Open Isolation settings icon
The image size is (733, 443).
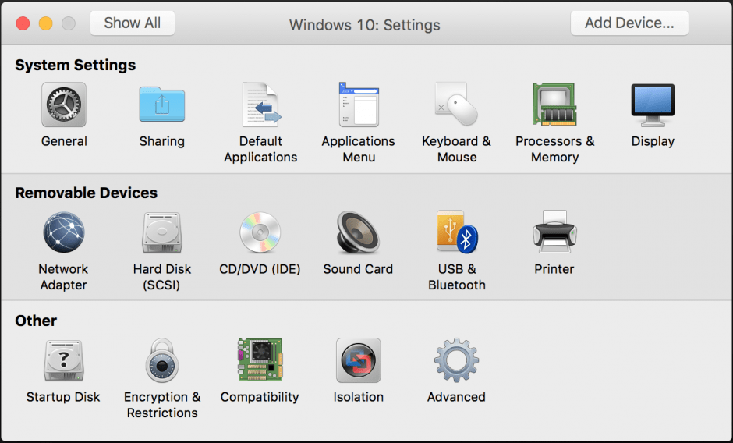click(x=359, y=360)
